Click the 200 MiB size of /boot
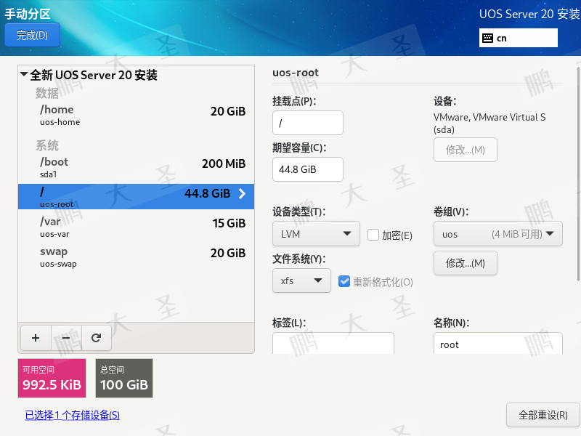 [x=224, y=163]
